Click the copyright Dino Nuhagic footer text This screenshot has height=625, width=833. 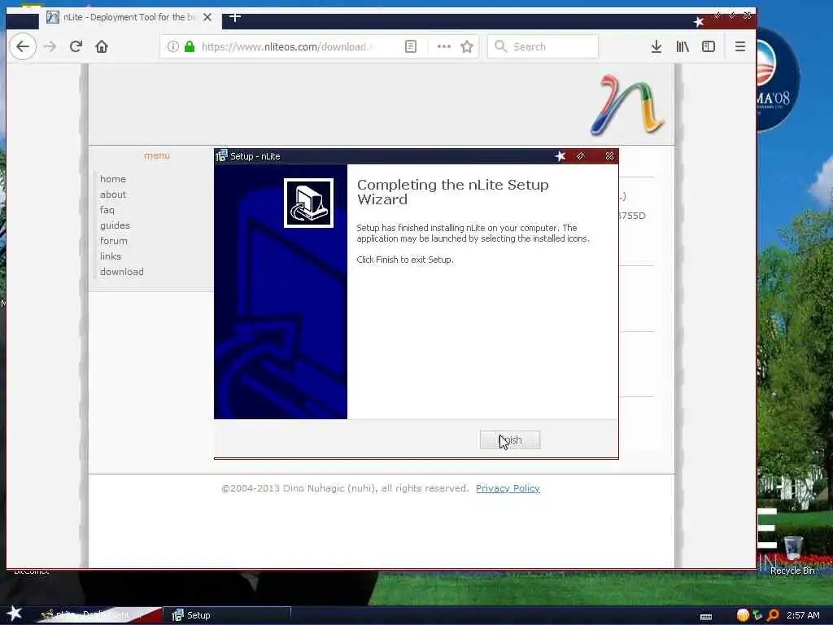(x=345, y=488)
